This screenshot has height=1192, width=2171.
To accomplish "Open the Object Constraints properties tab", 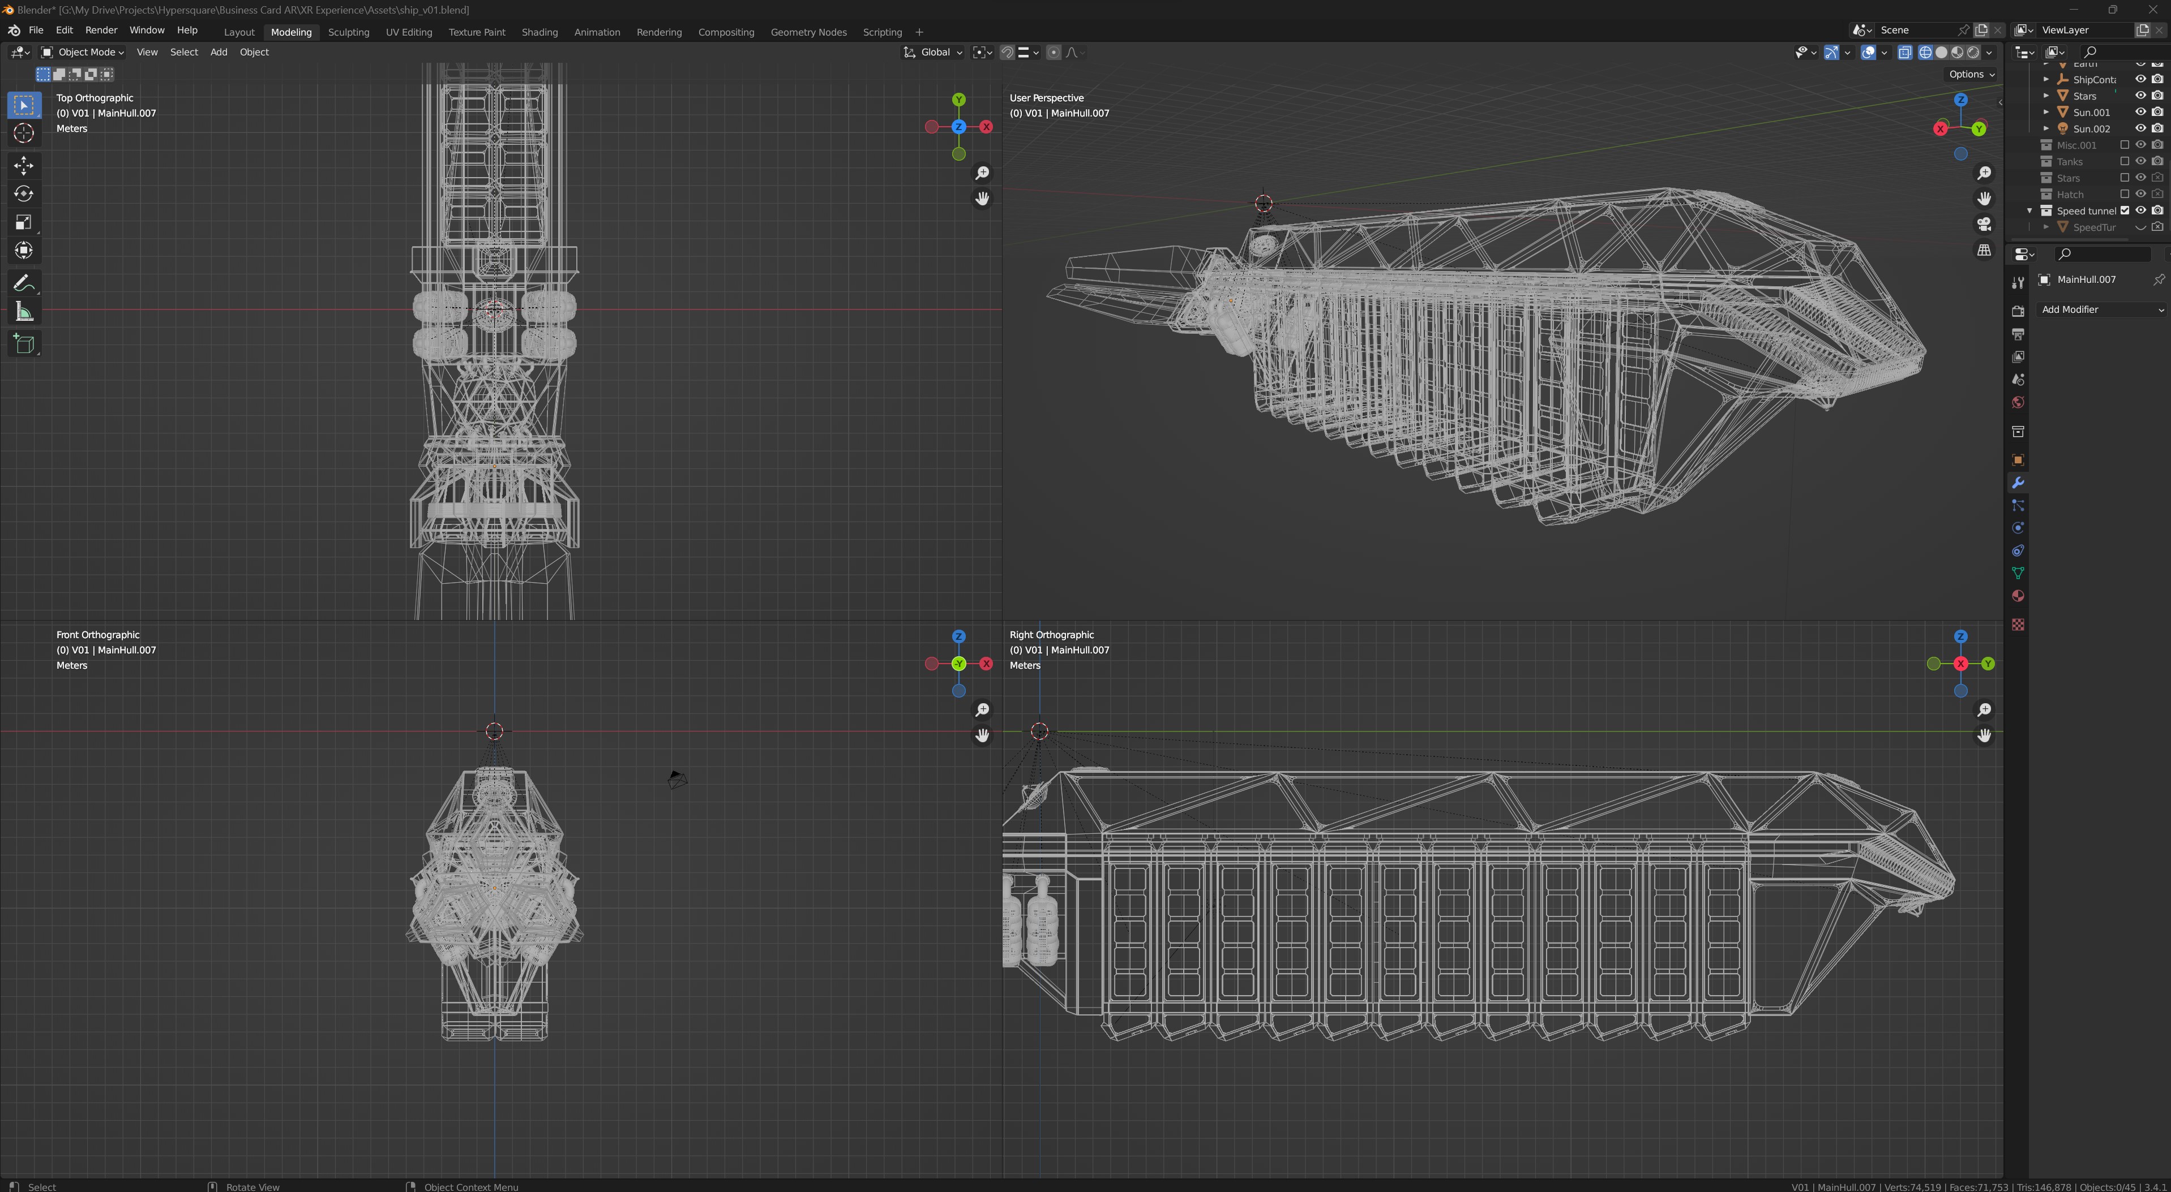I will (x=2018, y=551).
